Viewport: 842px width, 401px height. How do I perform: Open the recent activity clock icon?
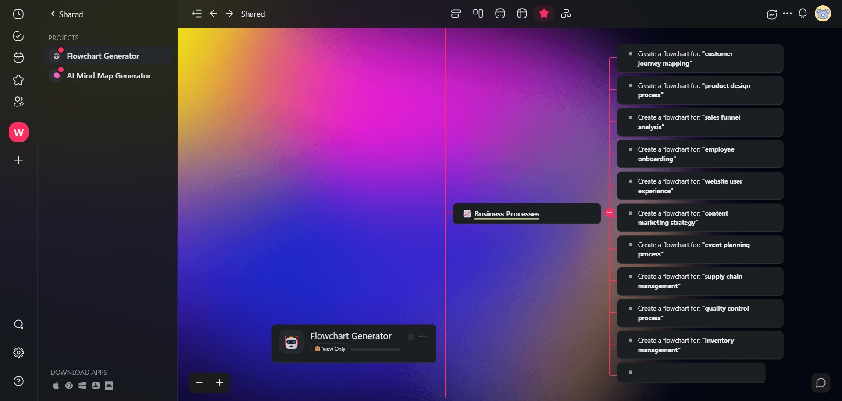[x=18, y=14]
